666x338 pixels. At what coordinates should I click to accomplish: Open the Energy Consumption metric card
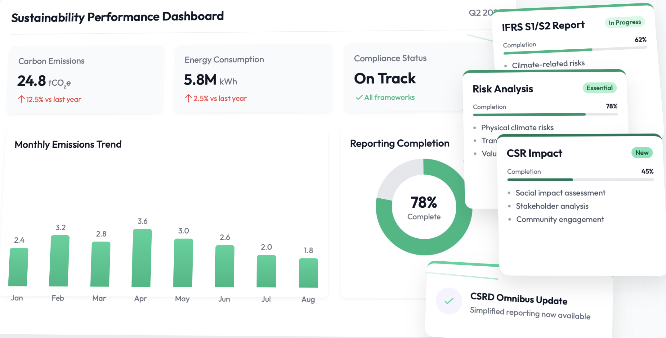[253, 79]
